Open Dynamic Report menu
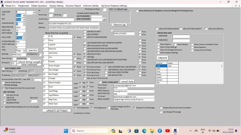 [73, 6]
